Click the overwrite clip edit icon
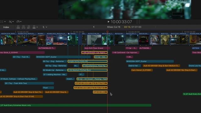The image size is (201, 113). click(34, 27)
